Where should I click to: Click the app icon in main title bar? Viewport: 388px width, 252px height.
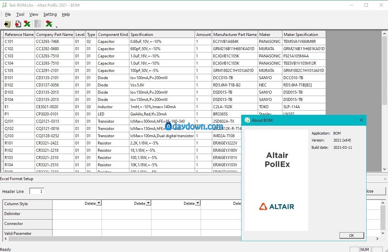(x=4, y=5)
